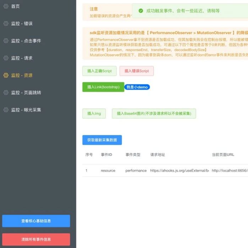The image size is (248, 248).
Task: Click the red 插入错误Script button
Action: [137, 71]
